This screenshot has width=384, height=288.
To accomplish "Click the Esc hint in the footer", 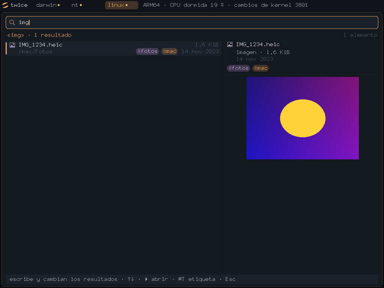I will tap(230, 279).
